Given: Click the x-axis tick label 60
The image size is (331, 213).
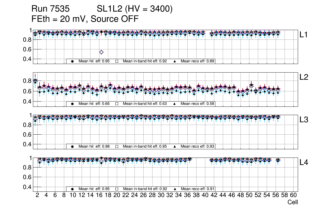Looking at the screenshot, I should coord(293,195).
